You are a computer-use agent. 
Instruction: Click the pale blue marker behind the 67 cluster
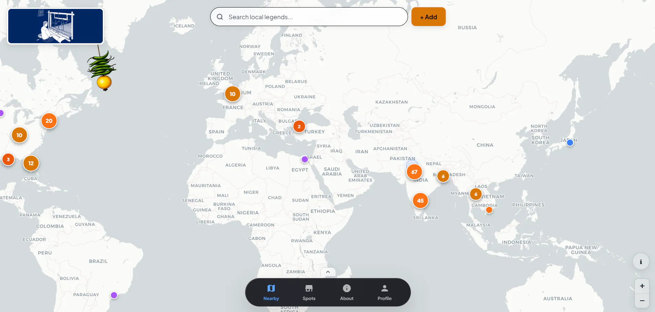coord(411,163)
